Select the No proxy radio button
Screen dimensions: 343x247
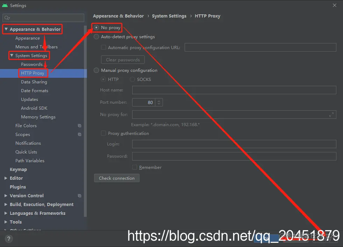96,28
